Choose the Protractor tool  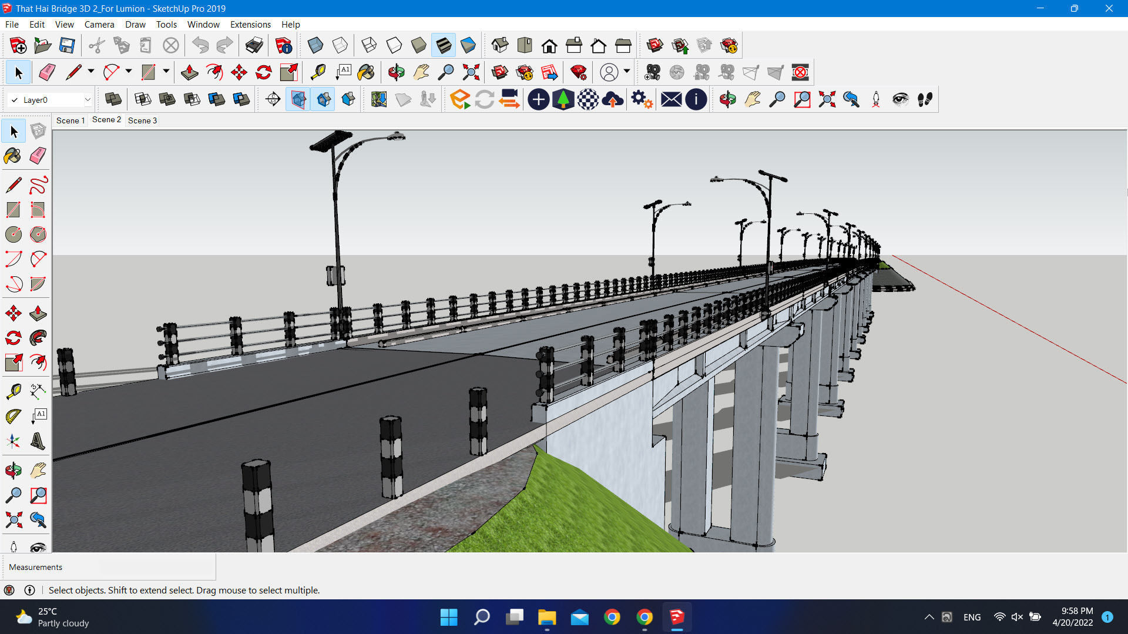click(13, 416)
